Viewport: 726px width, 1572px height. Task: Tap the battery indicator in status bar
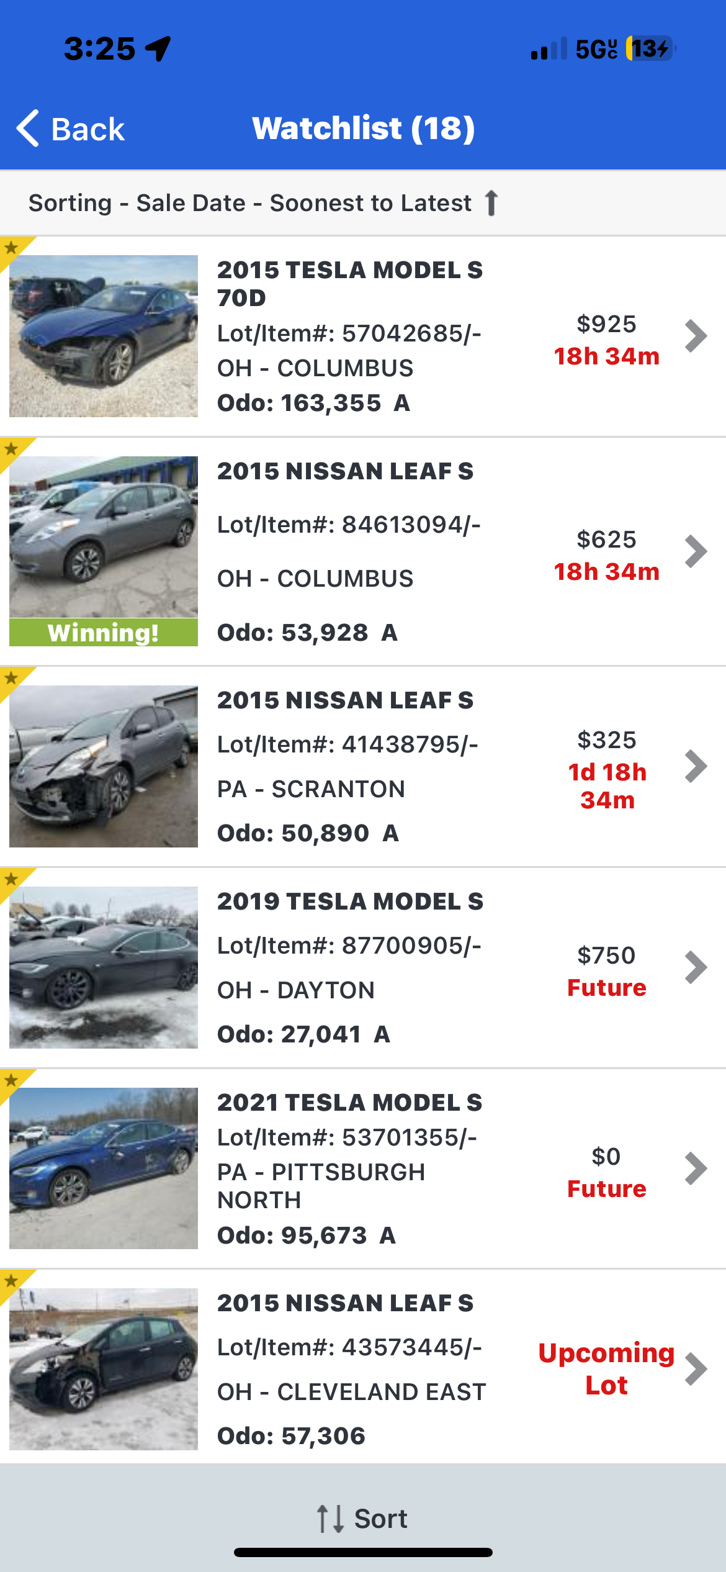[x=650, y=48]
